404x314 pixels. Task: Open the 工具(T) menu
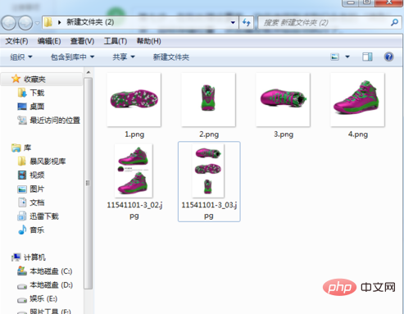tap(116, 41)
